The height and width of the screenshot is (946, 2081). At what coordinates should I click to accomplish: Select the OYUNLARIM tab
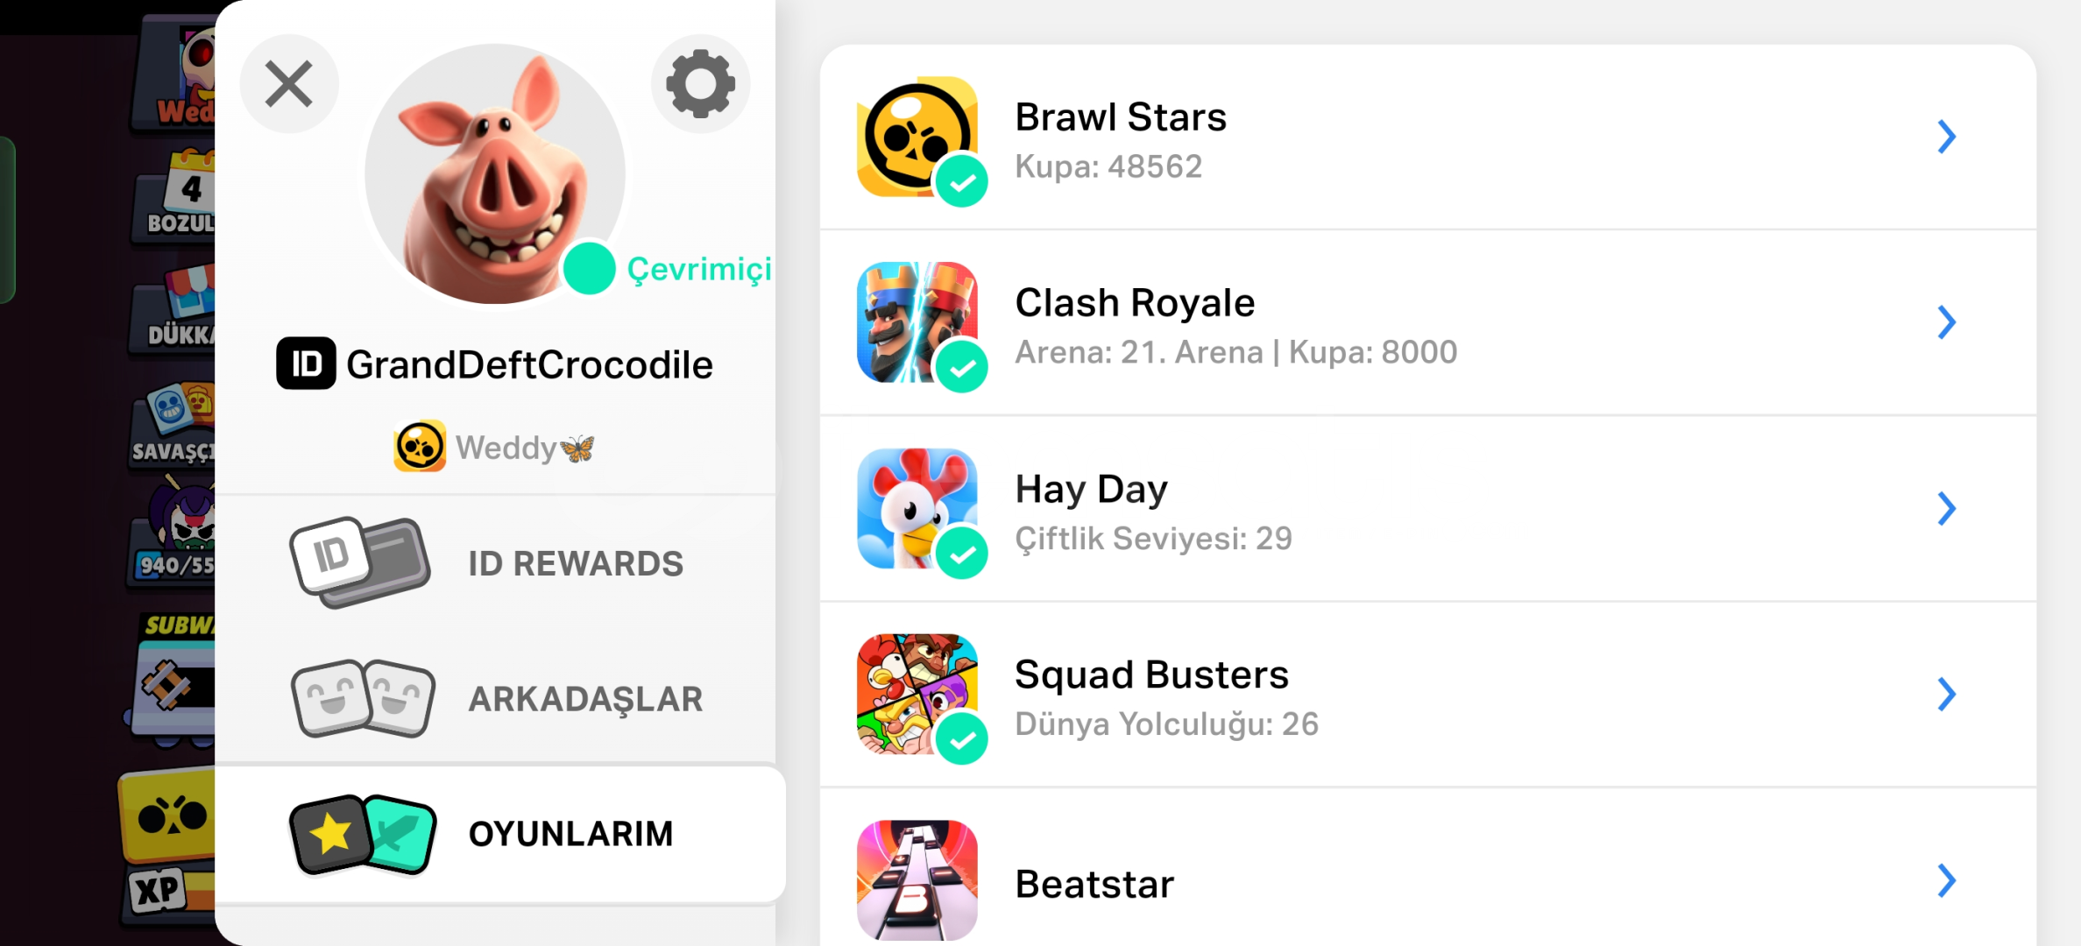(x=499, y=834)
